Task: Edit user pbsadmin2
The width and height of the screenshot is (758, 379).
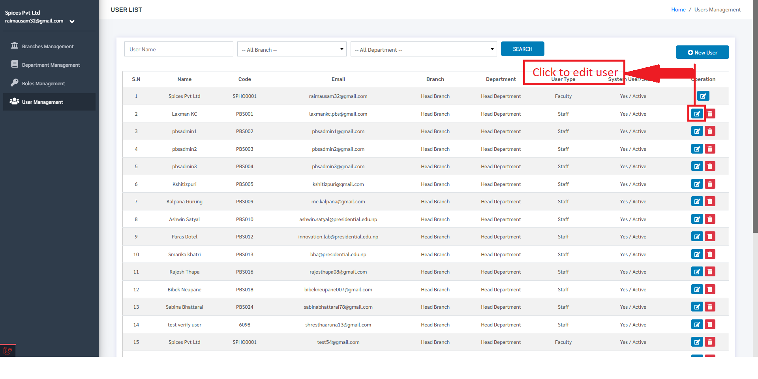Action: 697,149
